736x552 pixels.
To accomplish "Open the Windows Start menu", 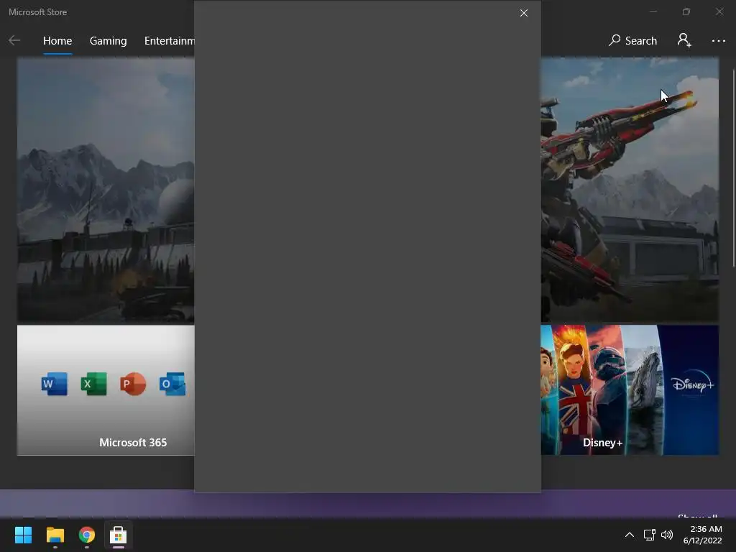I will pyautogui.click(x=23, y=535).
